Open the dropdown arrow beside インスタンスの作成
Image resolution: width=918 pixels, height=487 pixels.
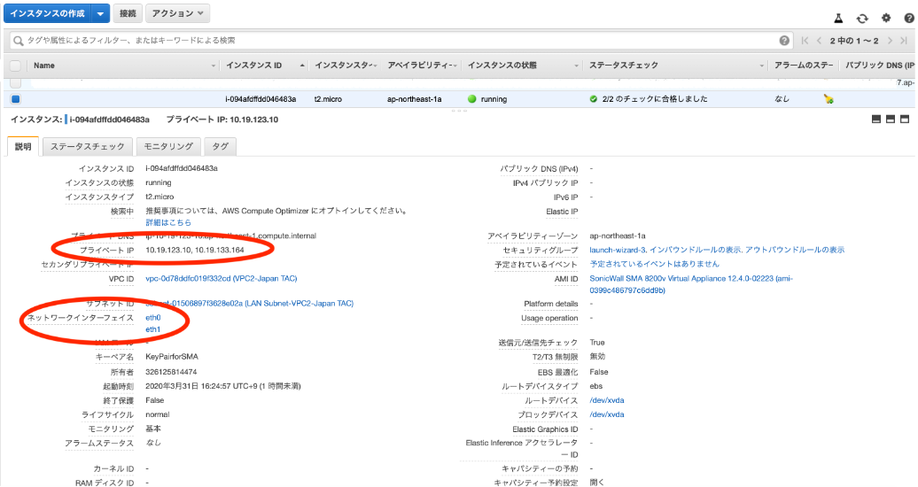click(x=100, y=14)
